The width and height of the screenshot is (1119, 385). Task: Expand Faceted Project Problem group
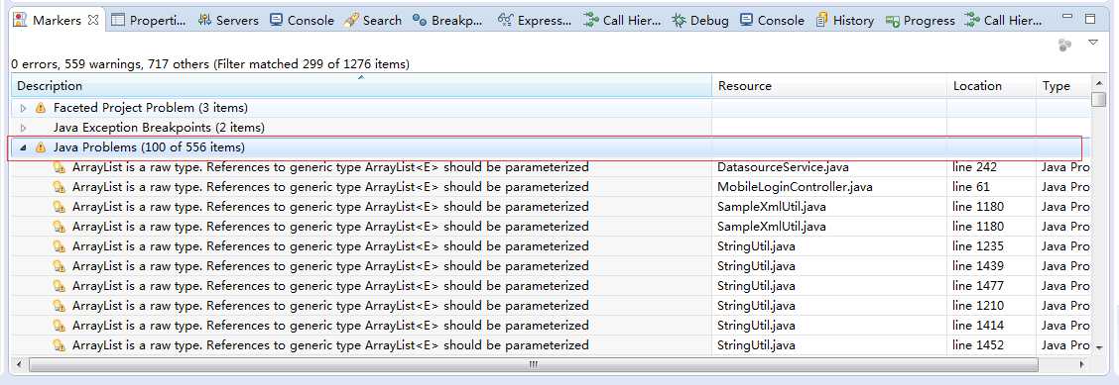[23, 108]
